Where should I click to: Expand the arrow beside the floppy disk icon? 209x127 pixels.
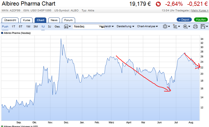click(x=207, y=26)
